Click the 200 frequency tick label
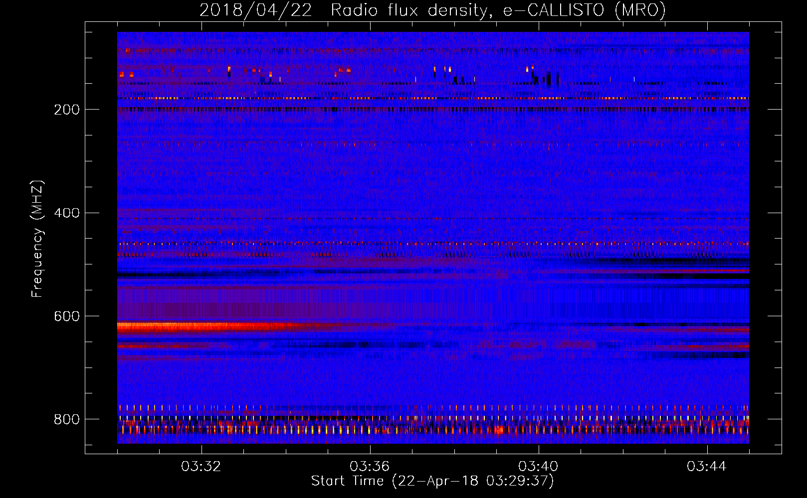This screenshot has height=498, width=807. pos(66,110)
